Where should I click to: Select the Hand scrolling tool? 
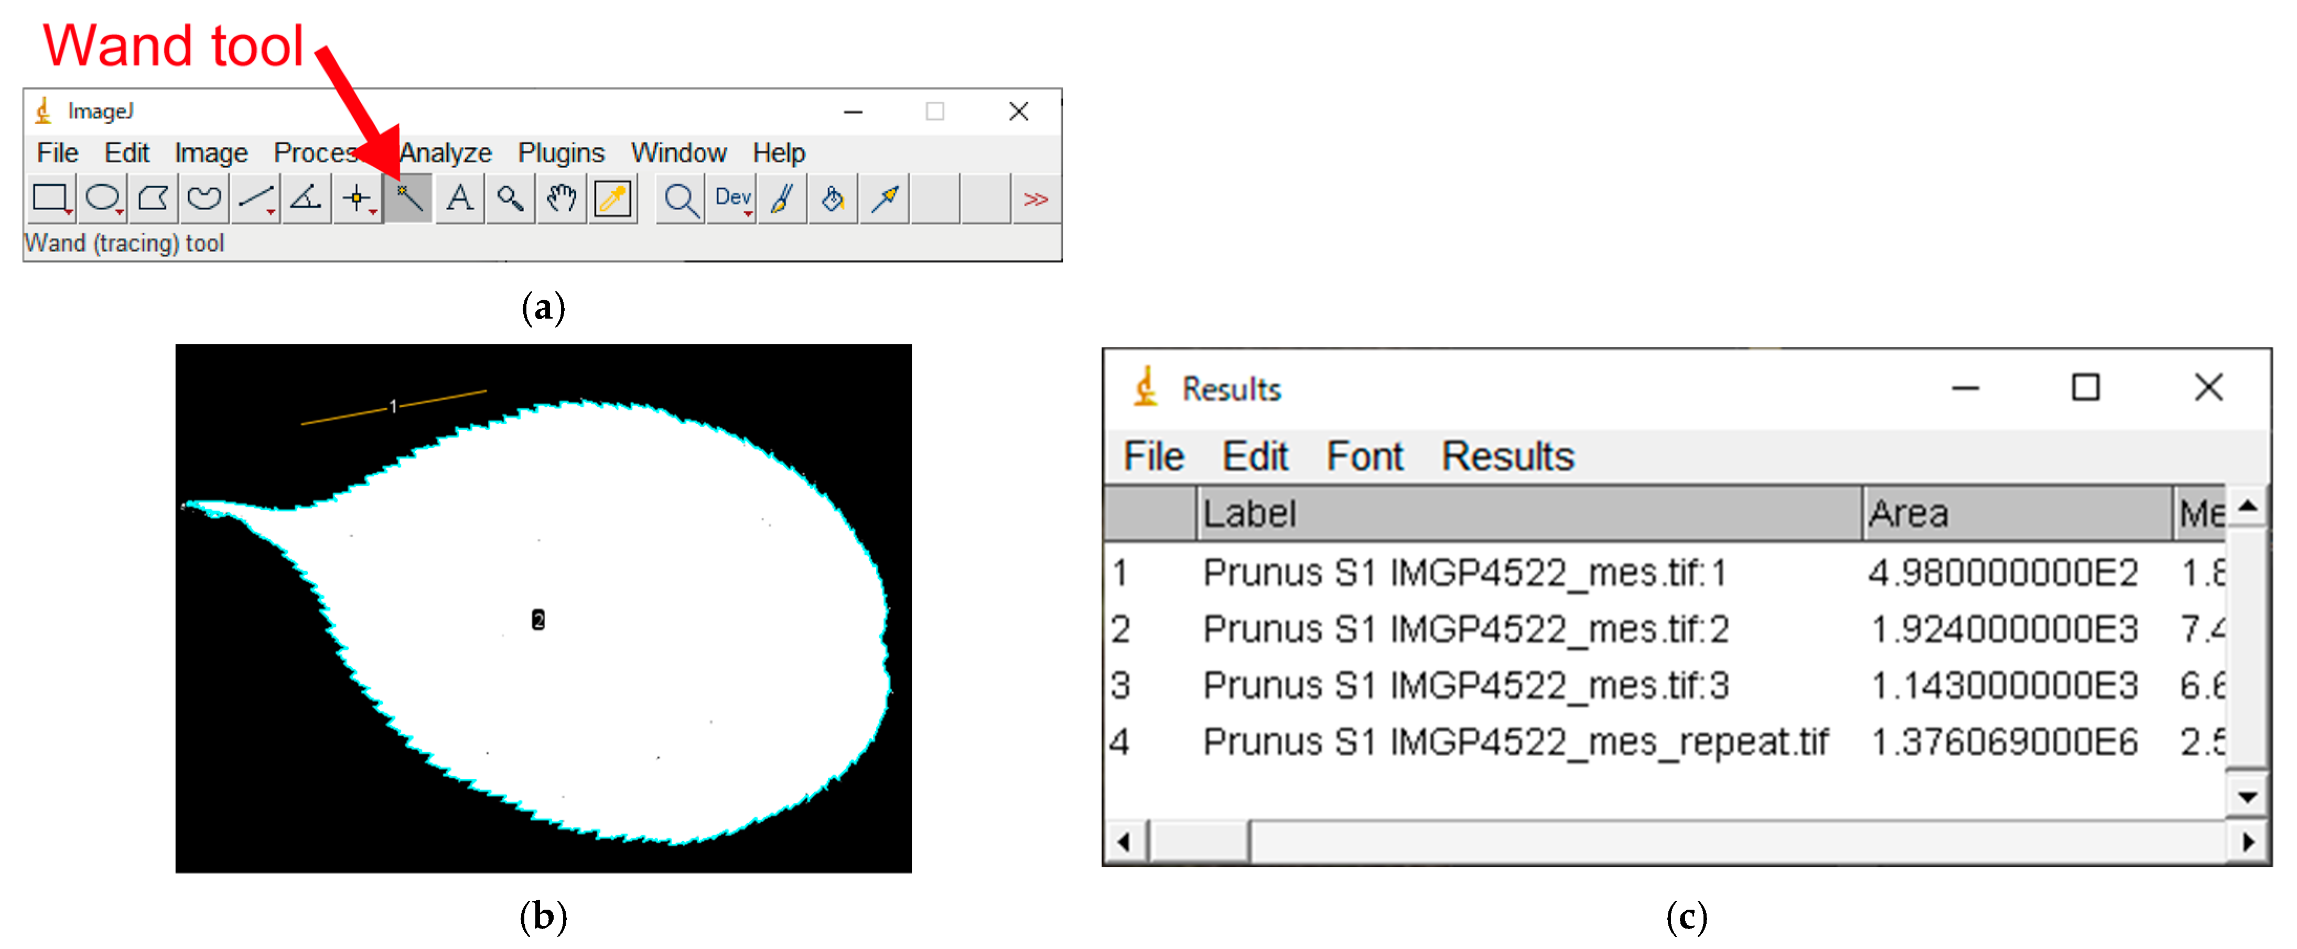click(561, 198)
